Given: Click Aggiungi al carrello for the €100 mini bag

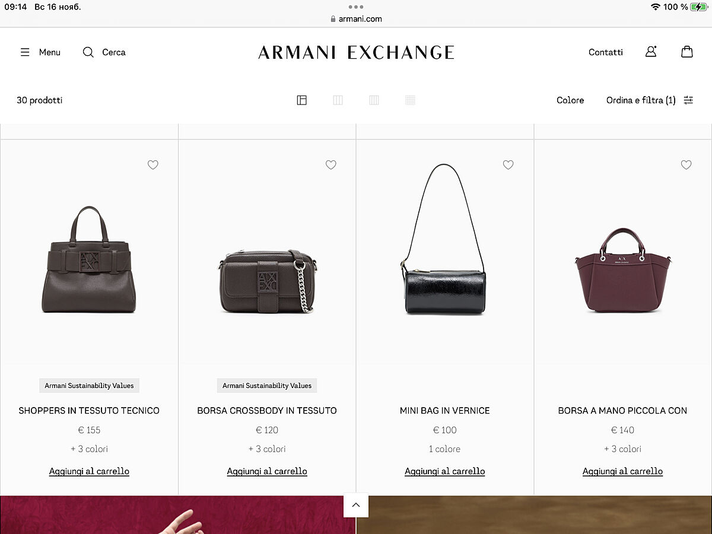Looking at the screenshot, I should coord(445,471).
